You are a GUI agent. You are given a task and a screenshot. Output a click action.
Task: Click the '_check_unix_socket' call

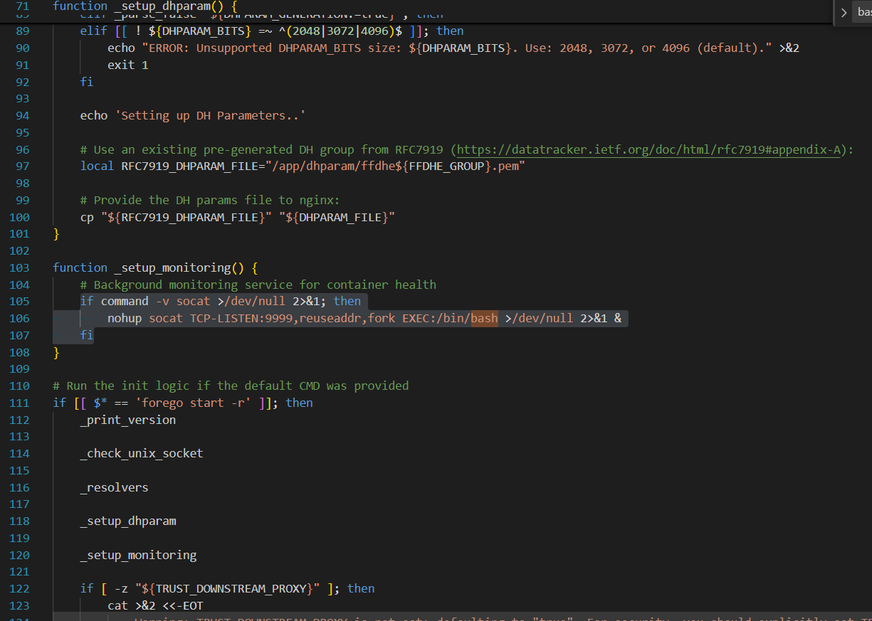tap(142, 453)
